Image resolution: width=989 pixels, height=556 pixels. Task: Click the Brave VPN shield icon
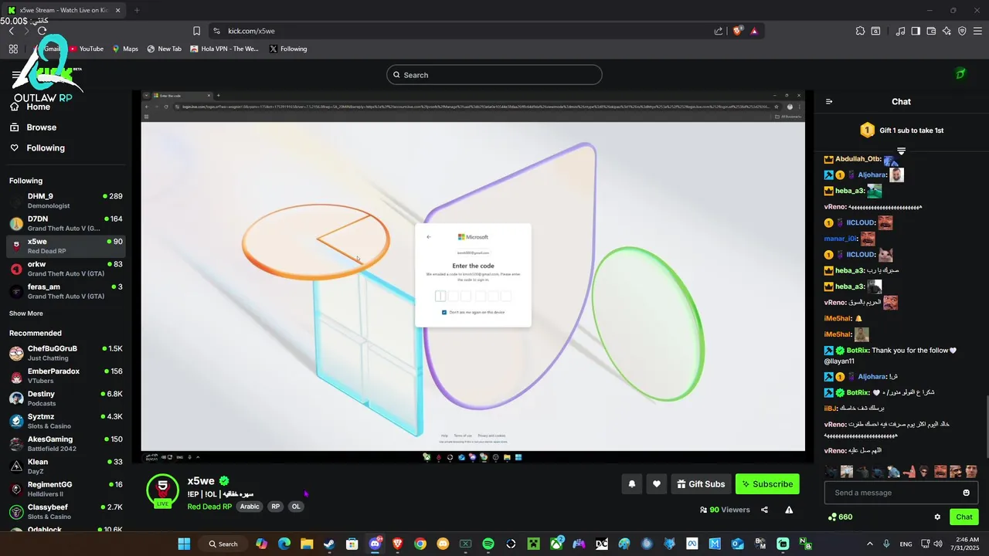click(x=962, y=31)
